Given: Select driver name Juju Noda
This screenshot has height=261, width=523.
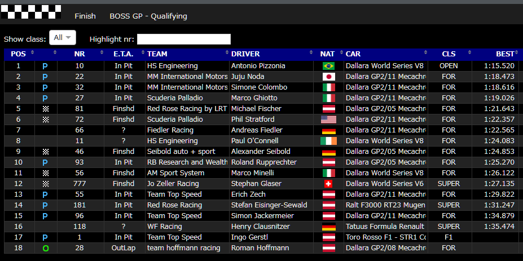Looking at the screenshot, I should pos(248,77).
